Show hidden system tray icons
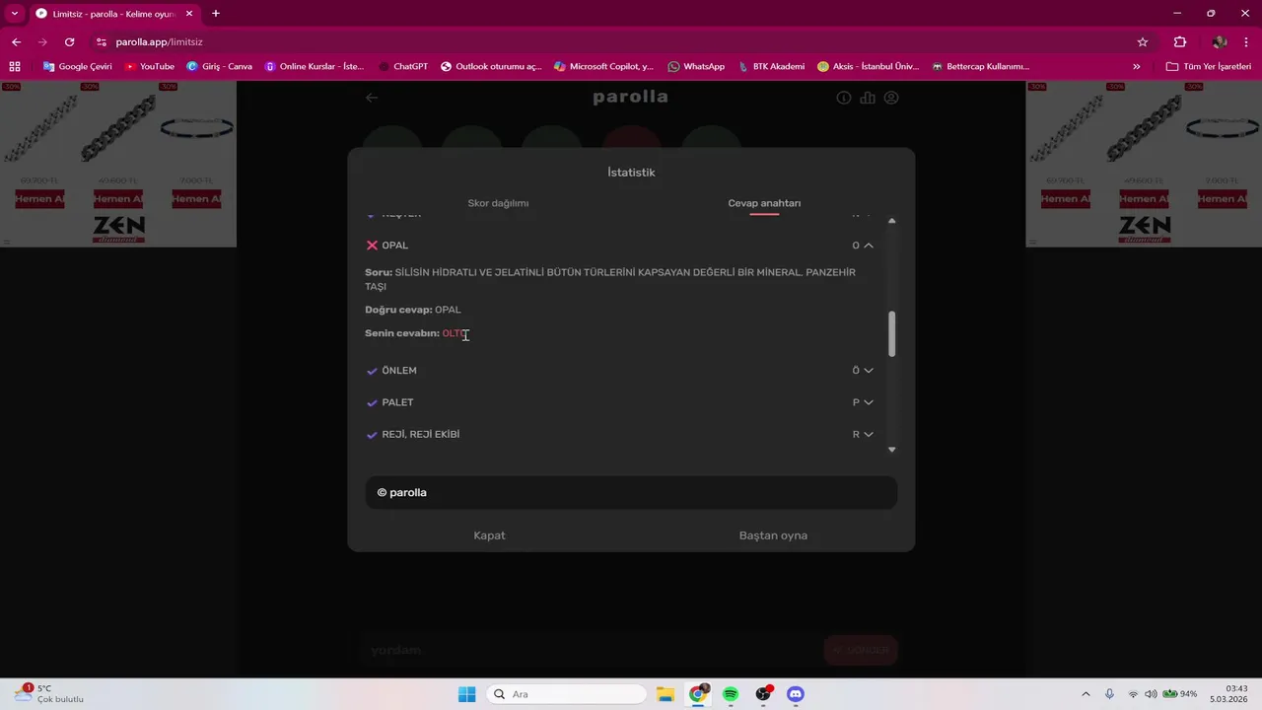The height and width of the screenshot is (710, 1262). (1087, 694)
